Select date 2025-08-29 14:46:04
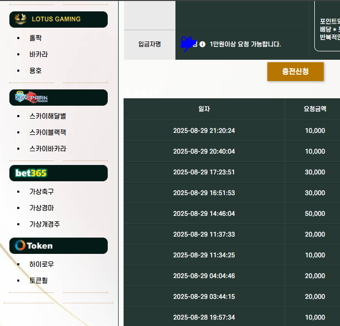The height and width of the screenshot is (326, 340). [x=204, y=214]
